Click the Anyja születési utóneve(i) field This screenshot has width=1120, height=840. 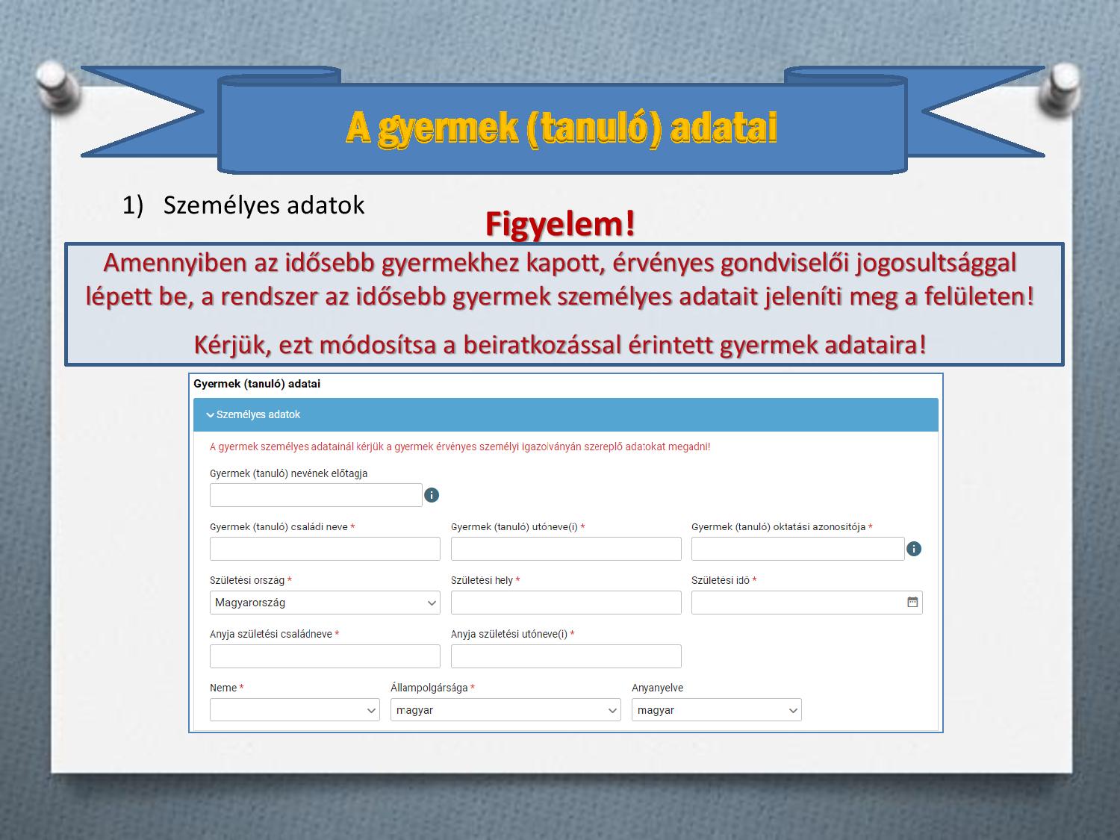pos(566,656)
